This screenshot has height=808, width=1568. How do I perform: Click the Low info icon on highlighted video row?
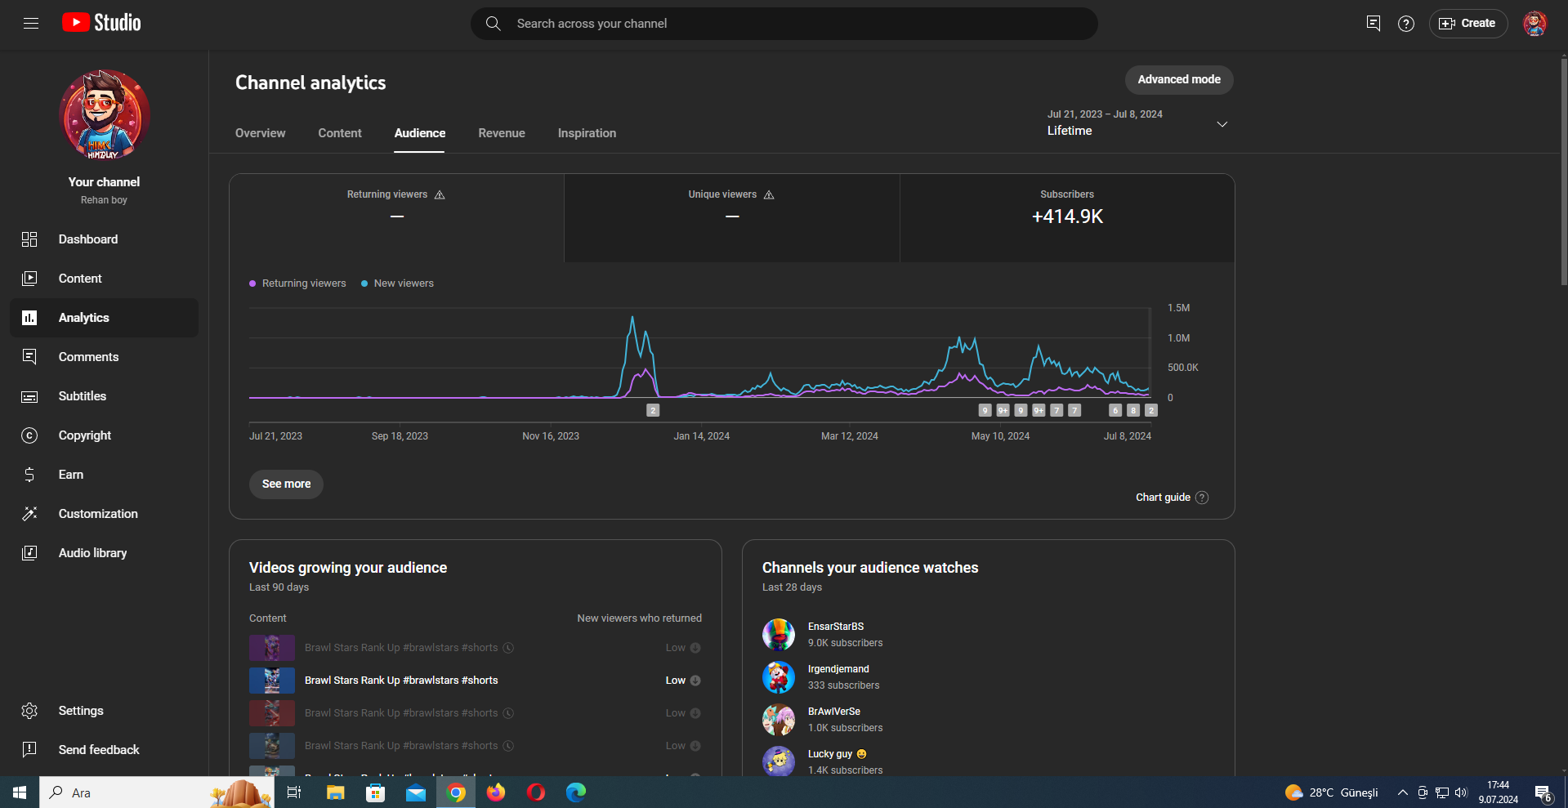click(695, 681)
